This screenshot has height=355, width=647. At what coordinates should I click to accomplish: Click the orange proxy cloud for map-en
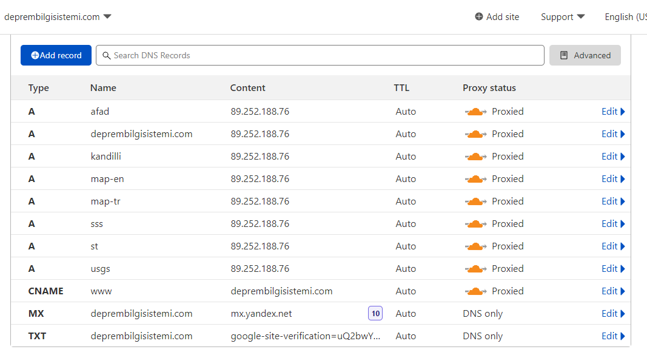475,179
